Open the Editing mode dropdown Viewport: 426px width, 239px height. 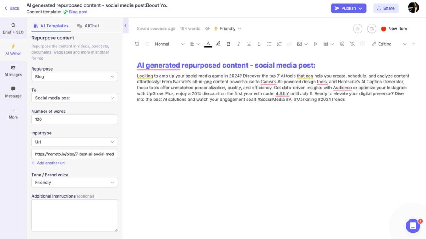(389, 44)
